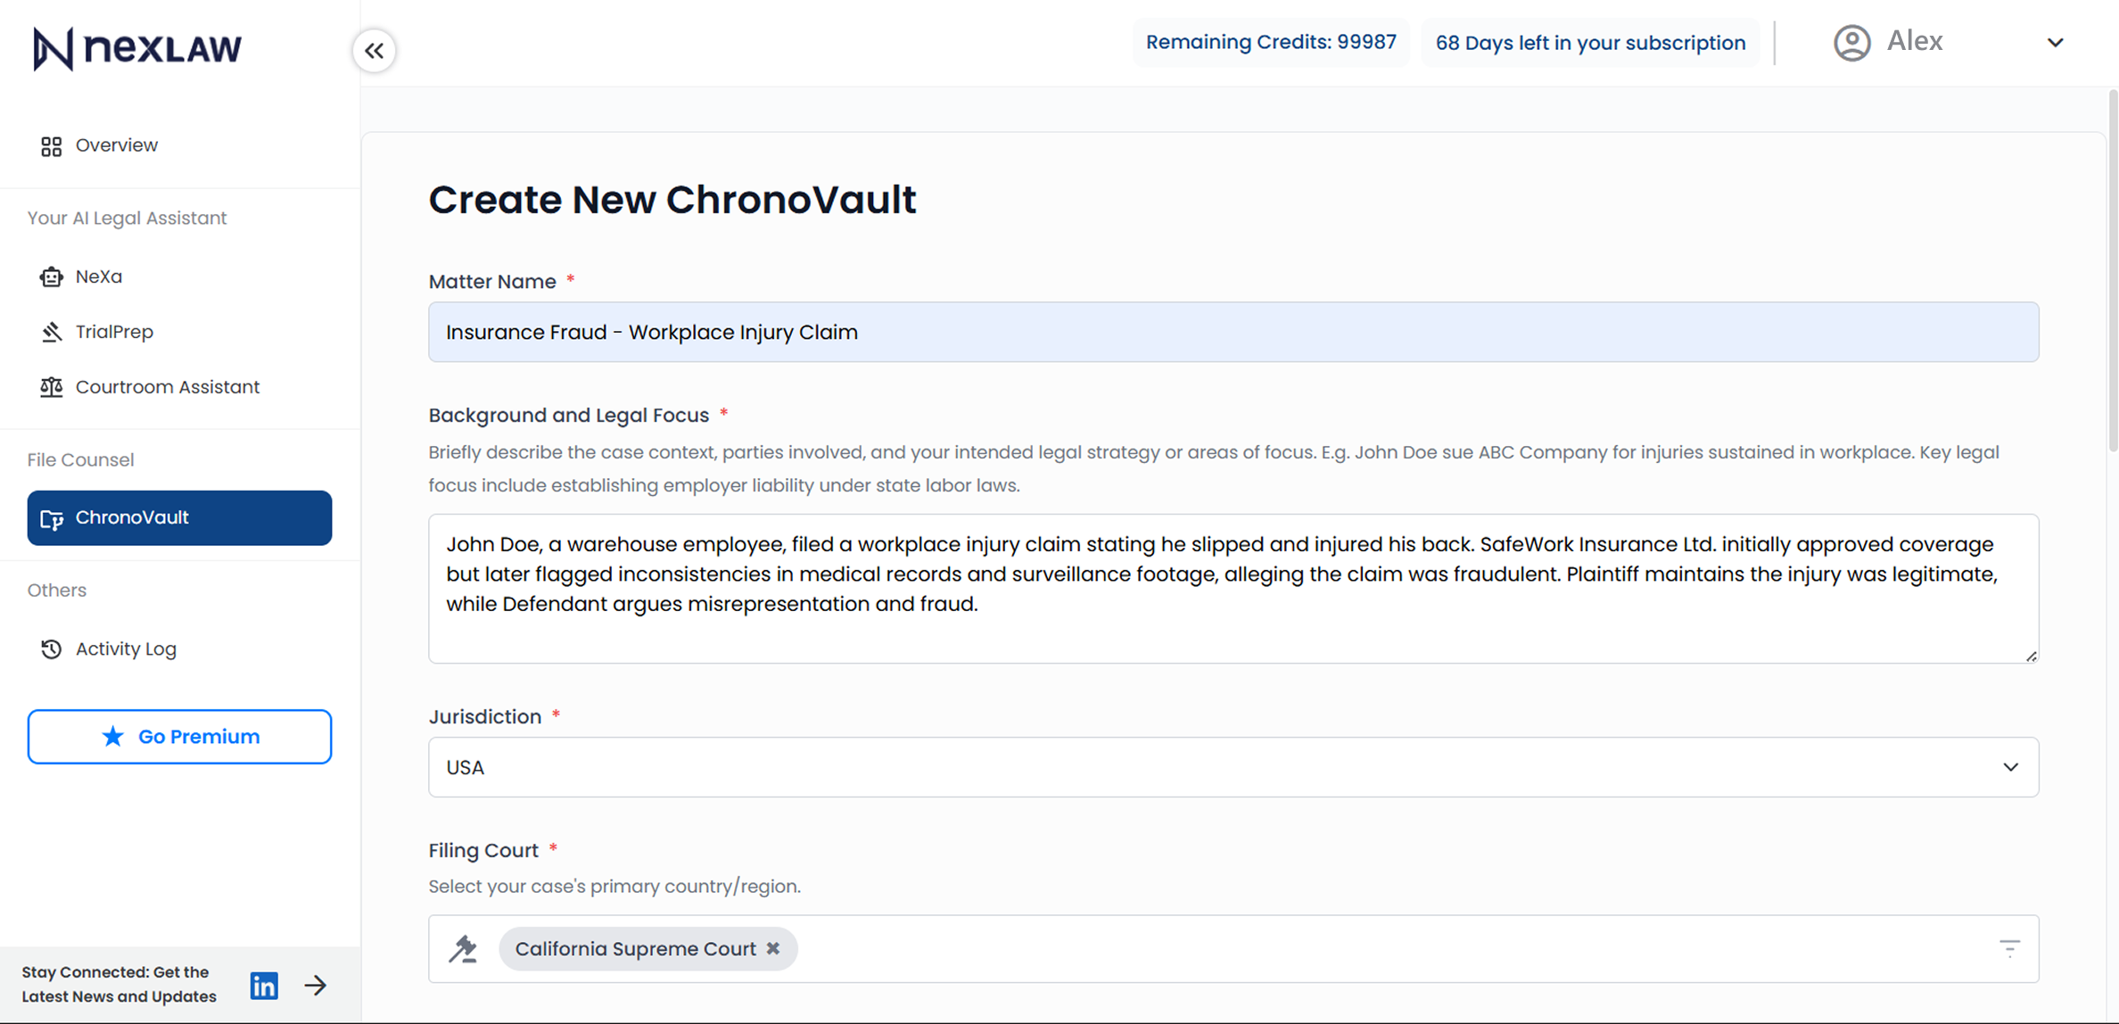The height and width of the screenshot is (1024, 2119).
Task: Click the Background and Legal Focus textarea
Action: pyautogui.click(x=1233, y=589)
